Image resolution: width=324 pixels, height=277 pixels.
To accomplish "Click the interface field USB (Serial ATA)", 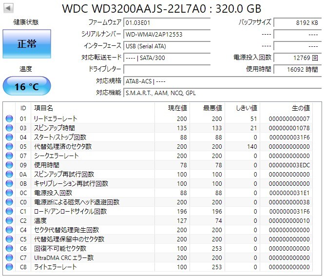I will (167, 46).
